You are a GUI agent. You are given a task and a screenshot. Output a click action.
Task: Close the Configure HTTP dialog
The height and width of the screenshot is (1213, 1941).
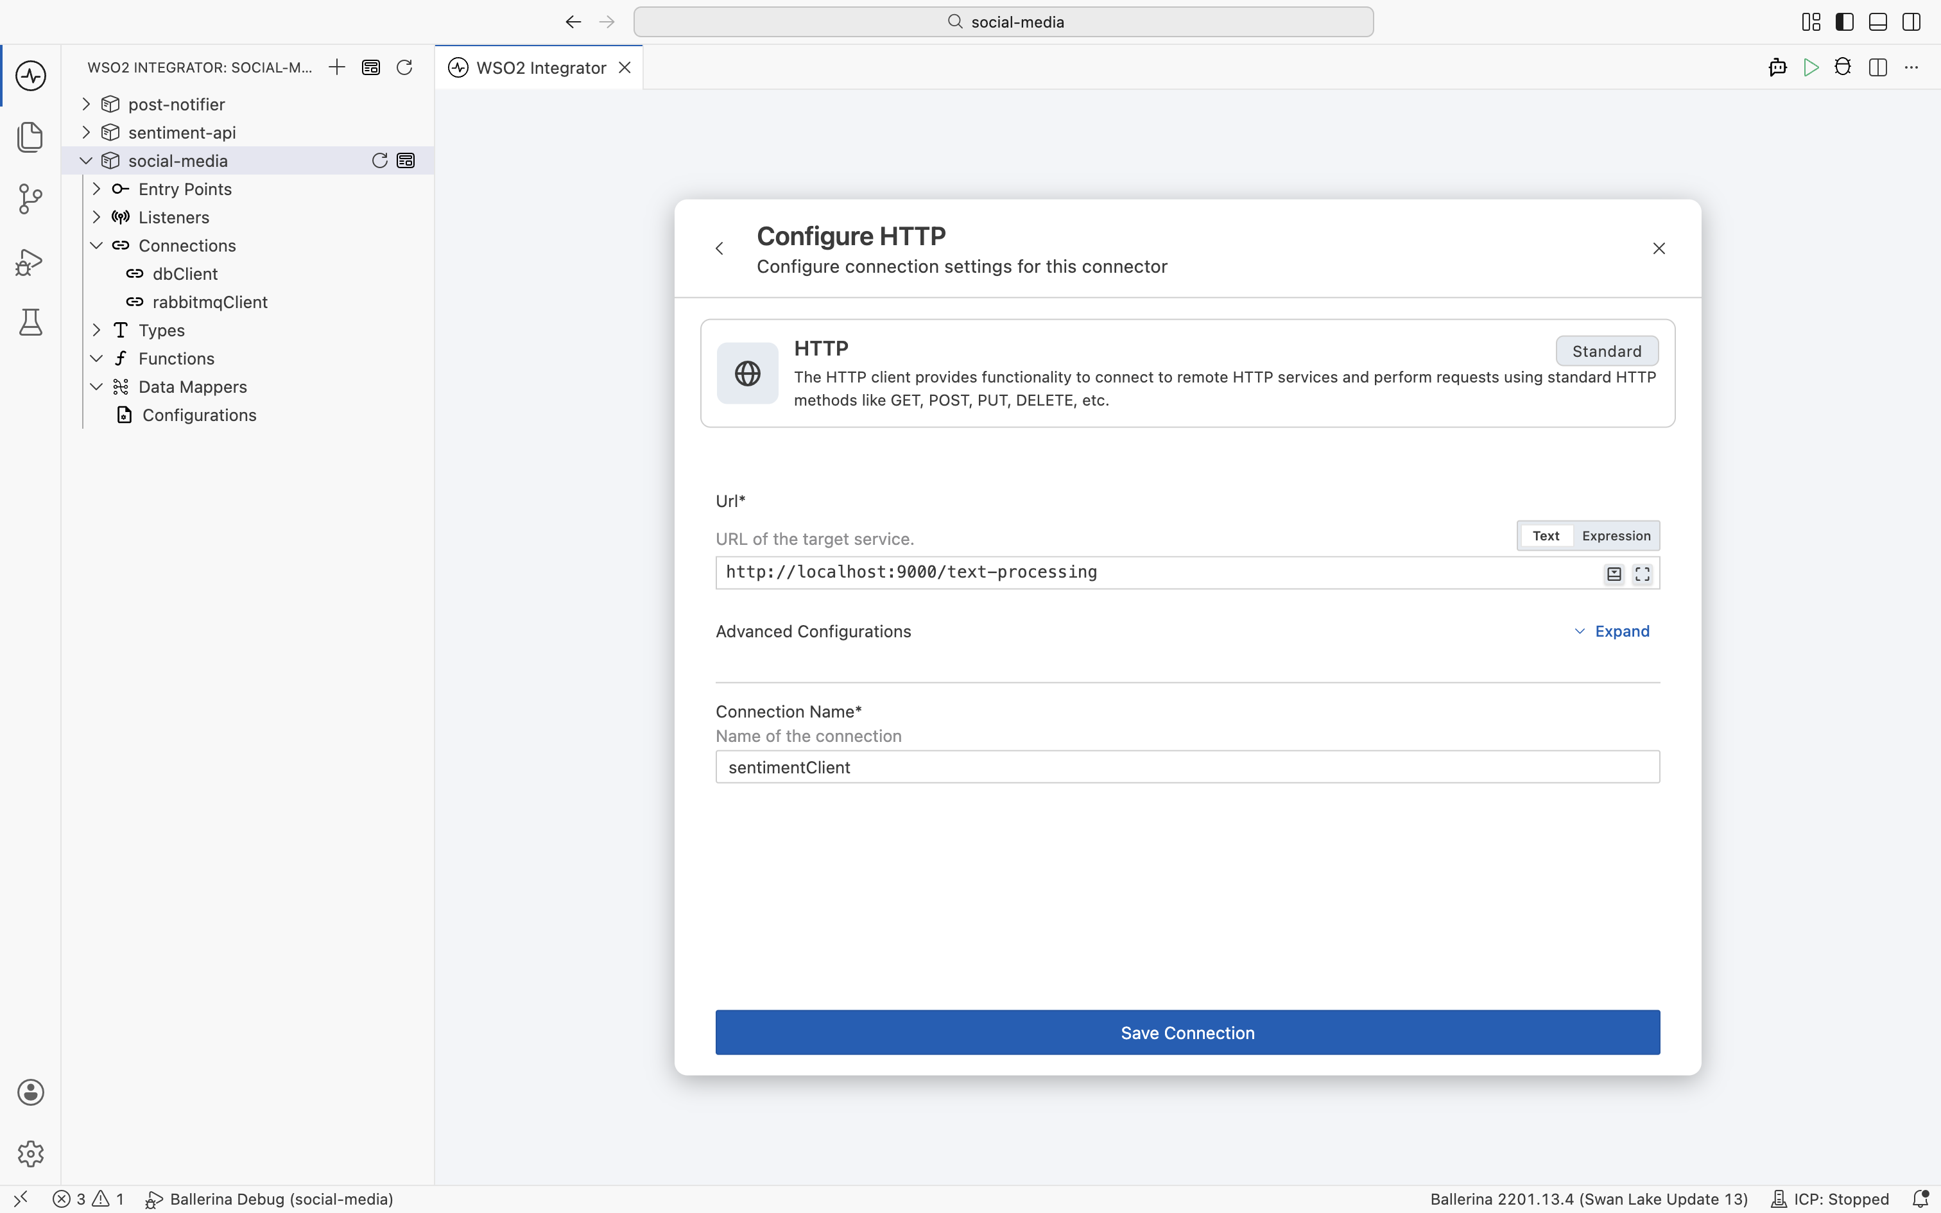coord(1659,249)
